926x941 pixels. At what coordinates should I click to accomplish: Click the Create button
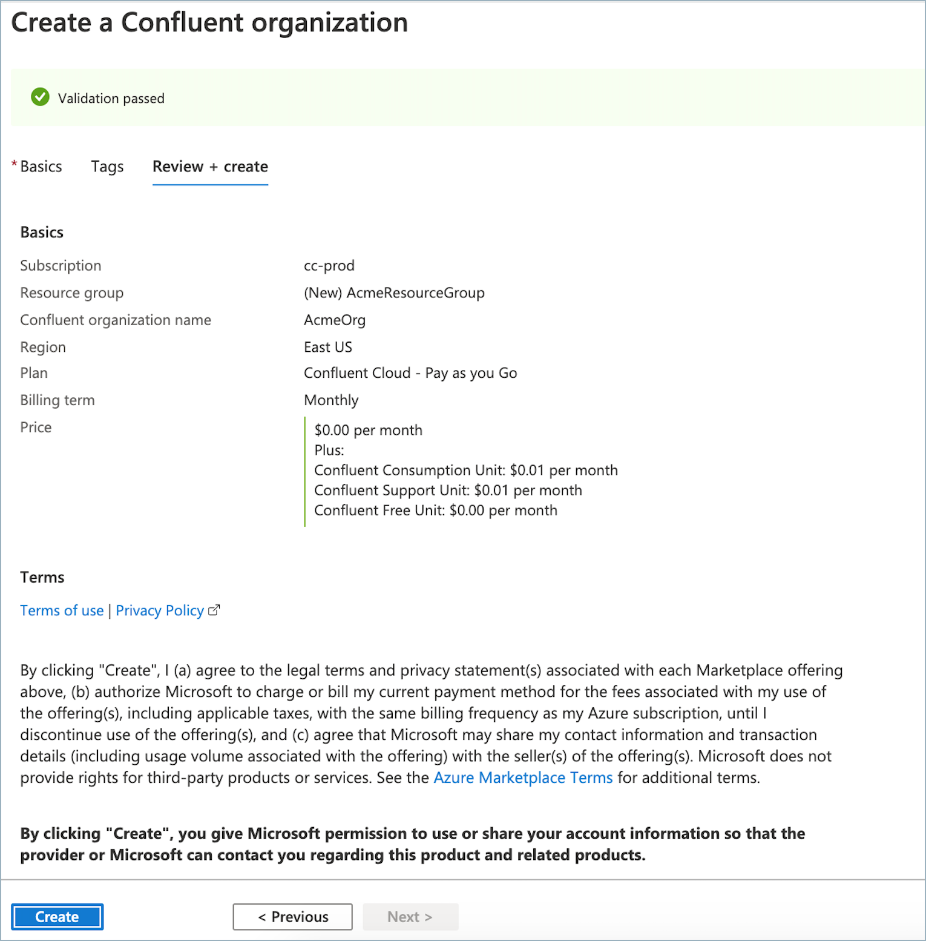pos(57,916)
